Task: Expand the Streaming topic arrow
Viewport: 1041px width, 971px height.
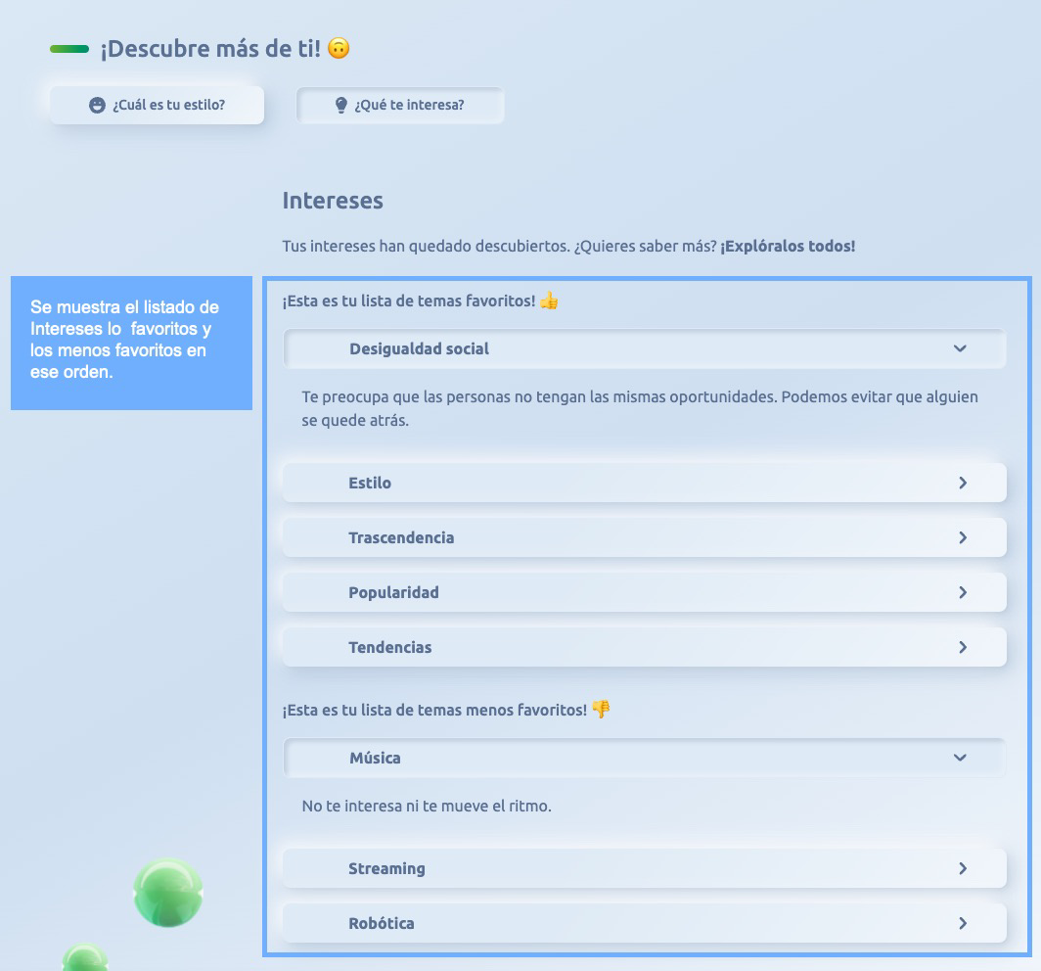Action: (x=963, y=868)
